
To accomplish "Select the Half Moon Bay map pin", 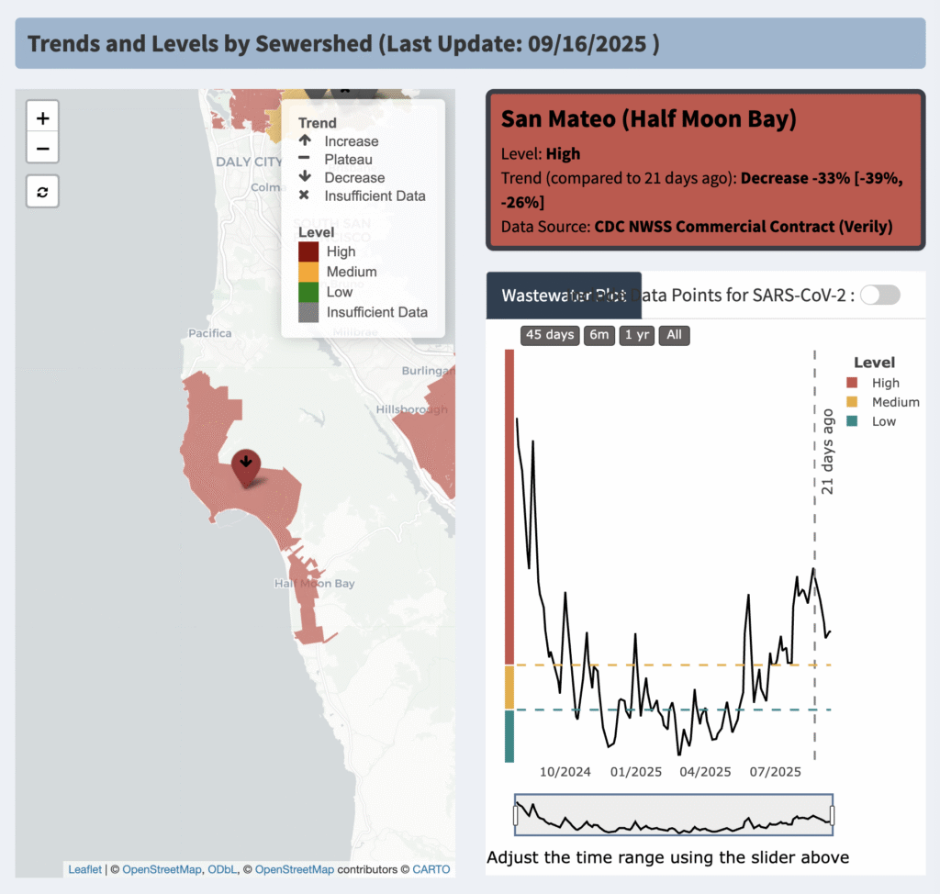I will tap(245, 465).
